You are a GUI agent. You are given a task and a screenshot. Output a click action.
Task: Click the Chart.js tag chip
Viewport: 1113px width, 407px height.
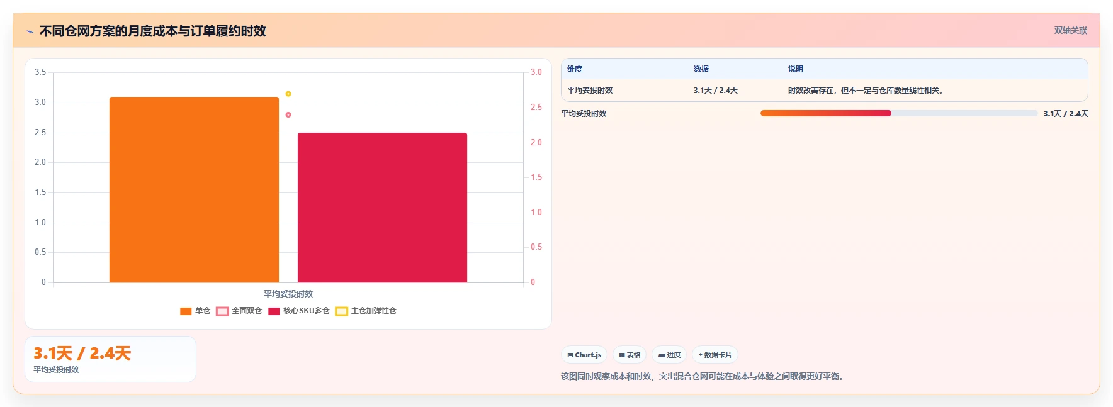point(584,355)
